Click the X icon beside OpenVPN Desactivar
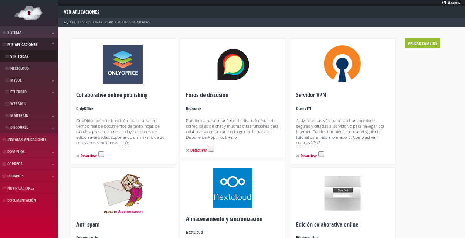The height and width of the screenshot is (238, 465). (298, 156)
